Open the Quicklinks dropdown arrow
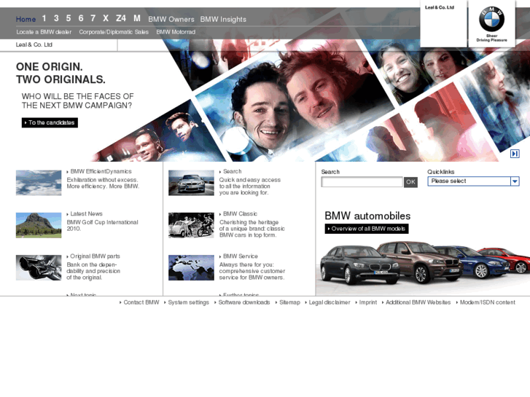This screenshot has height=397, width=530. [515, 181]
